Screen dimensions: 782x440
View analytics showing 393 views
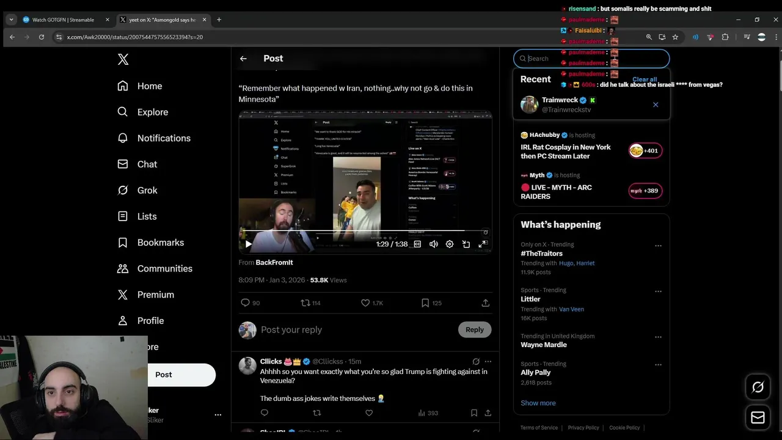[x=428, y=413]
